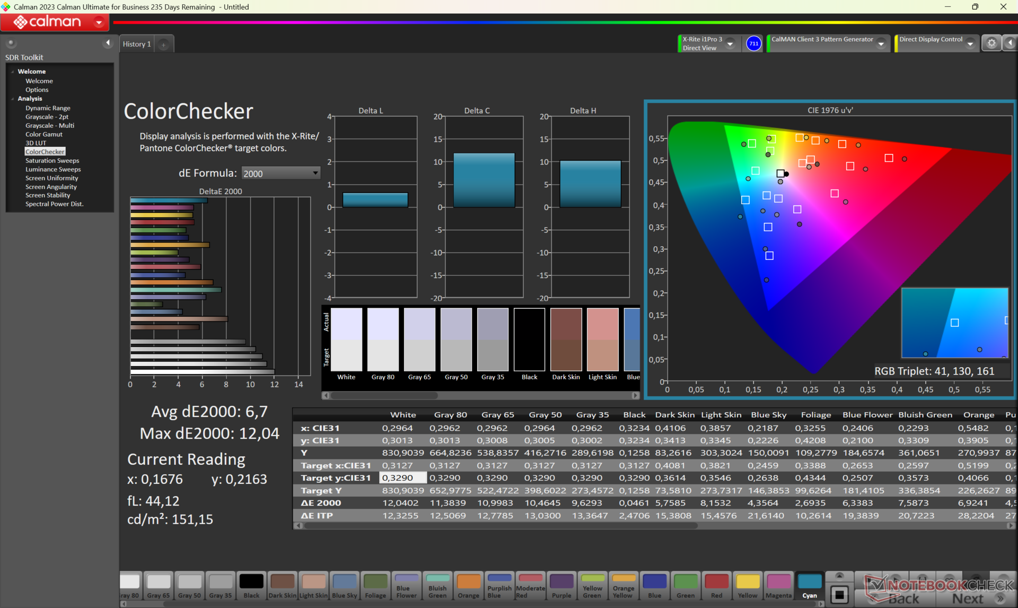Add a new history tab with plus icon
1018x608 pixels.
click(x=164, y=45)
